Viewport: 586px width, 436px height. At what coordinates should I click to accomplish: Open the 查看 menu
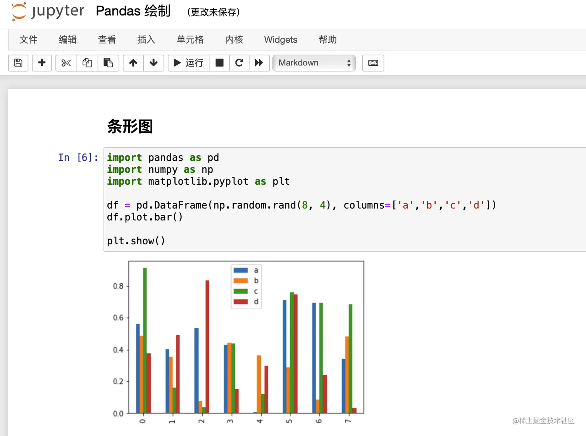pos(107,39)
